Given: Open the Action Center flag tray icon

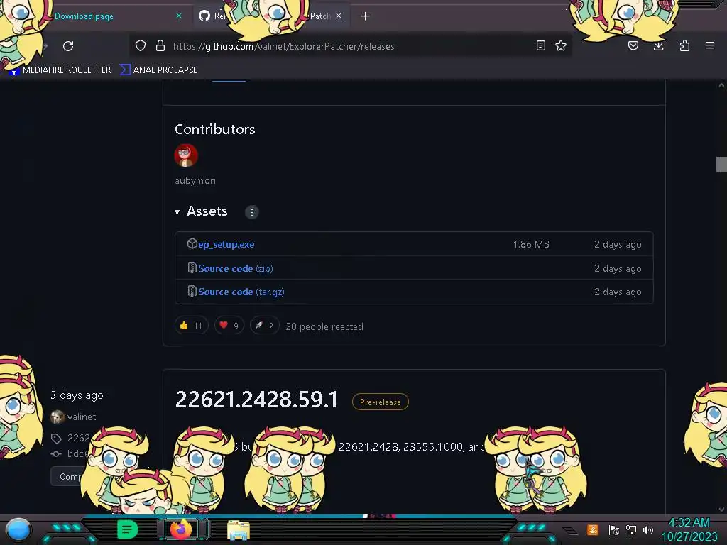Looking at the screenshot, I should point(614,529).
